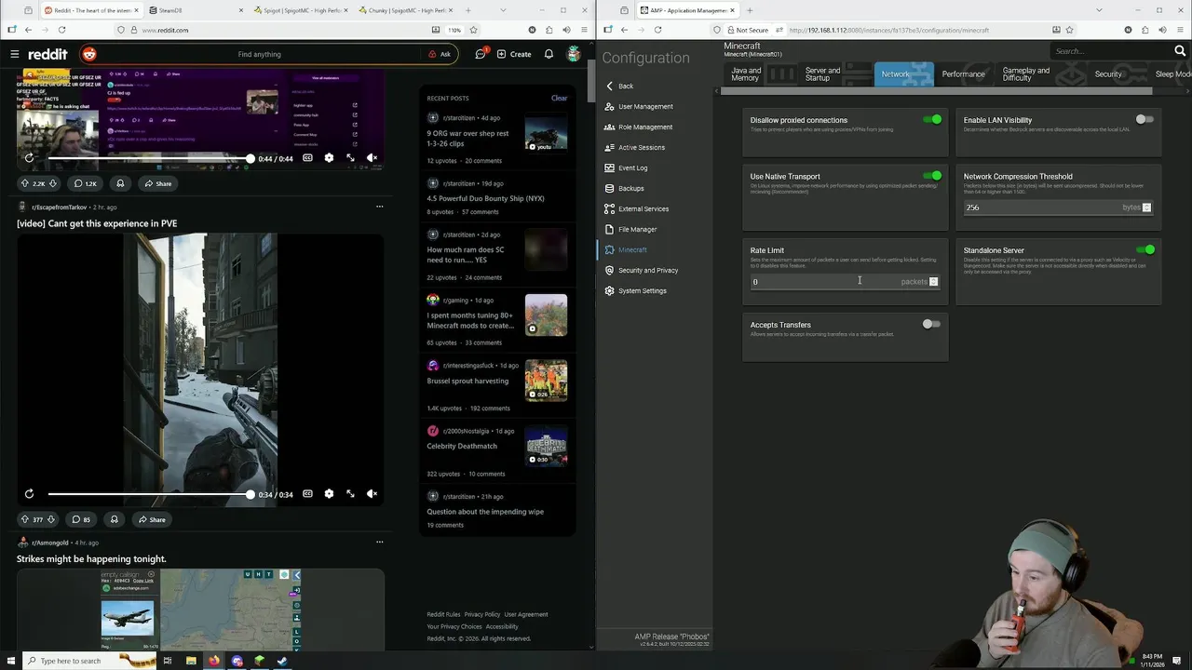Open 'Celebrity Deathmatch' recent post

[461, 446]
